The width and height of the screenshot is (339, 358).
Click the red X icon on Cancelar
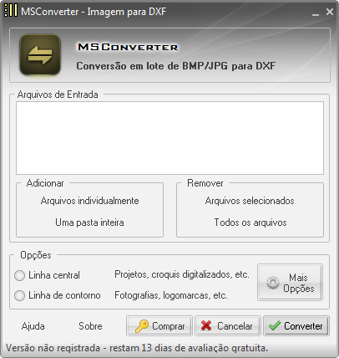pos(206,325)
